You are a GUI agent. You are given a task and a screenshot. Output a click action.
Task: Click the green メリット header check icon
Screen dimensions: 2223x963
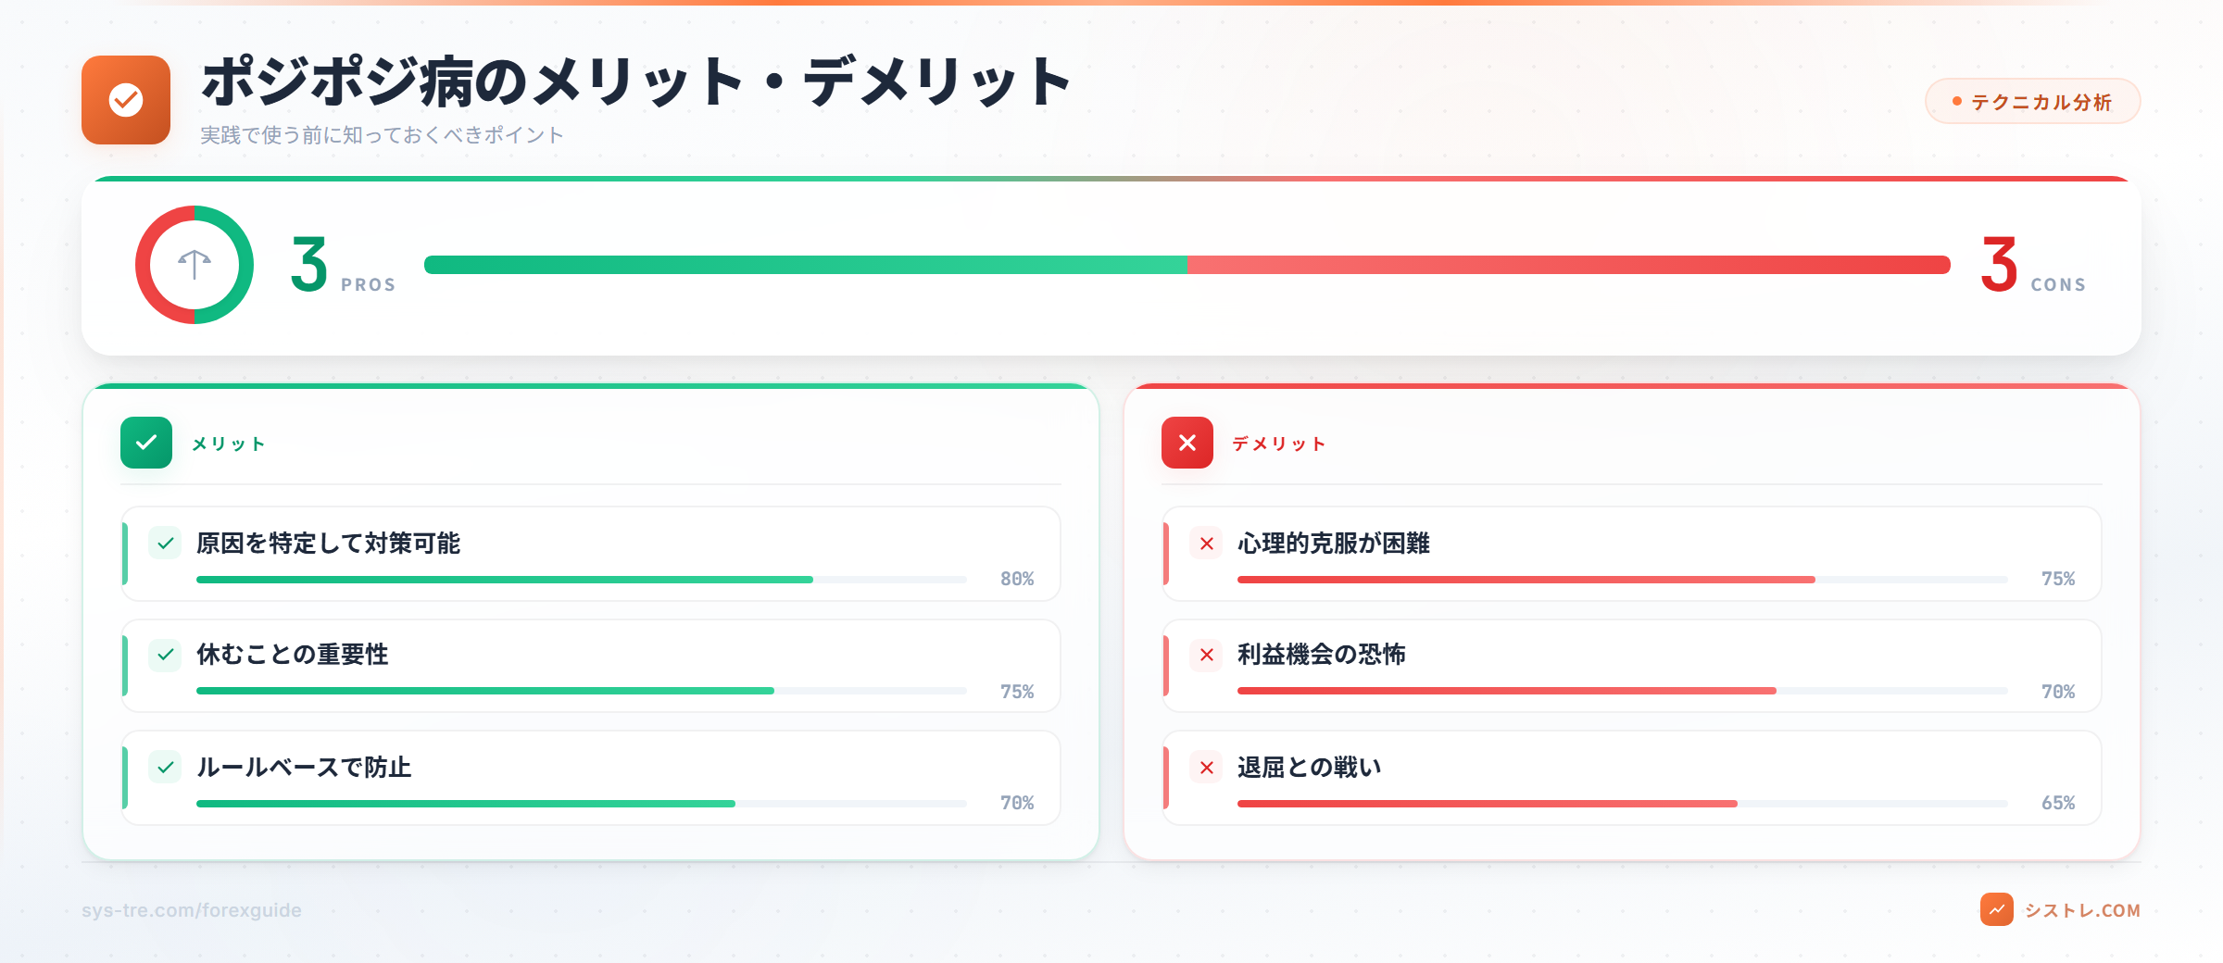click(x=146, y=443)
